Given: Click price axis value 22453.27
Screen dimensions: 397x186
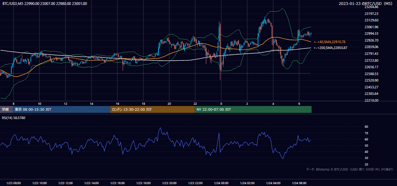Looking at the screenshot, I should point(371,87).
